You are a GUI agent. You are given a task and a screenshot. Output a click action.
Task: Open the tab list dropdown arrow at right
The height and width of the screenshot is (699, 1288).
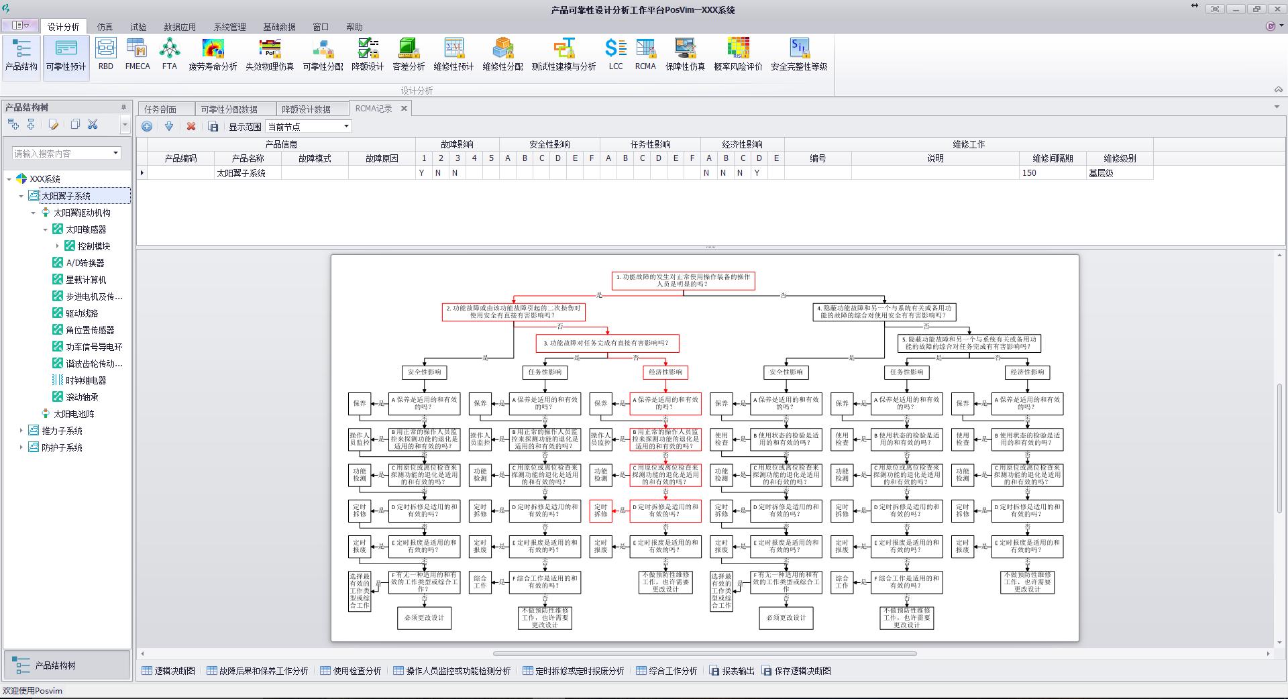[1277, 107]
